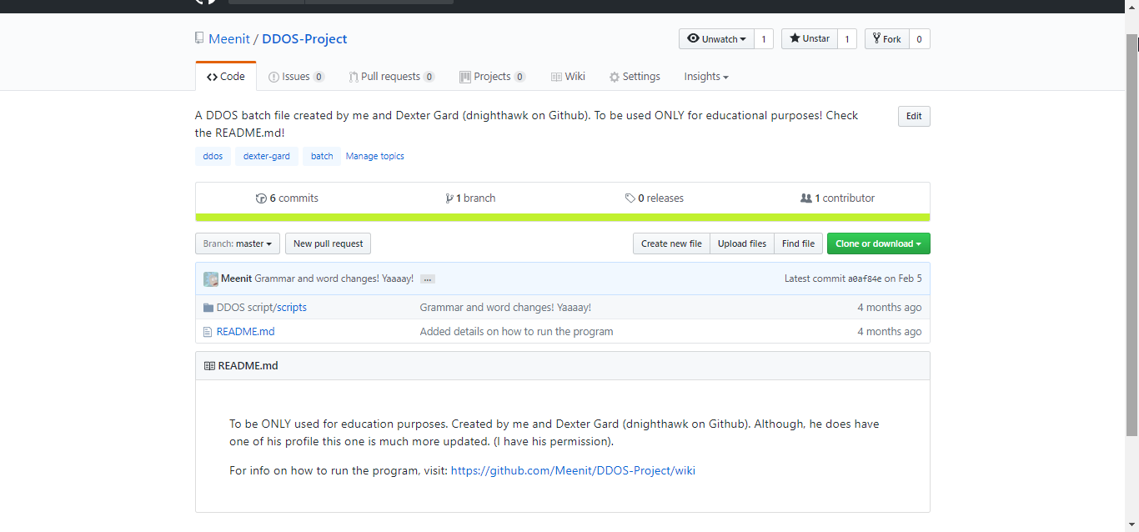This screenshot has height=532, width=1139.
Task: Click the watchers count of 1
Action: [x=764, y=39]
